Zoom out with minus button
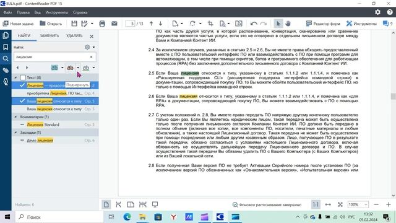396x223 pixels. point(376,204)
